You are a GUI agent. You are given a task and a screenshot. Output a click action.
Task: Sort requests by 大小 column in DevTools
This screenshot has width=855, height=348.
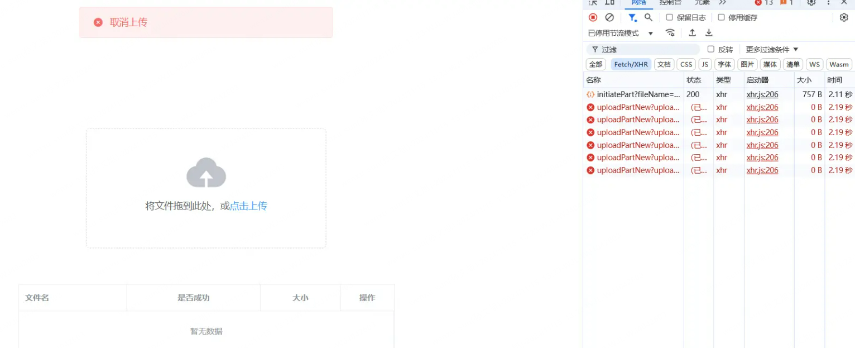[809, 80]
